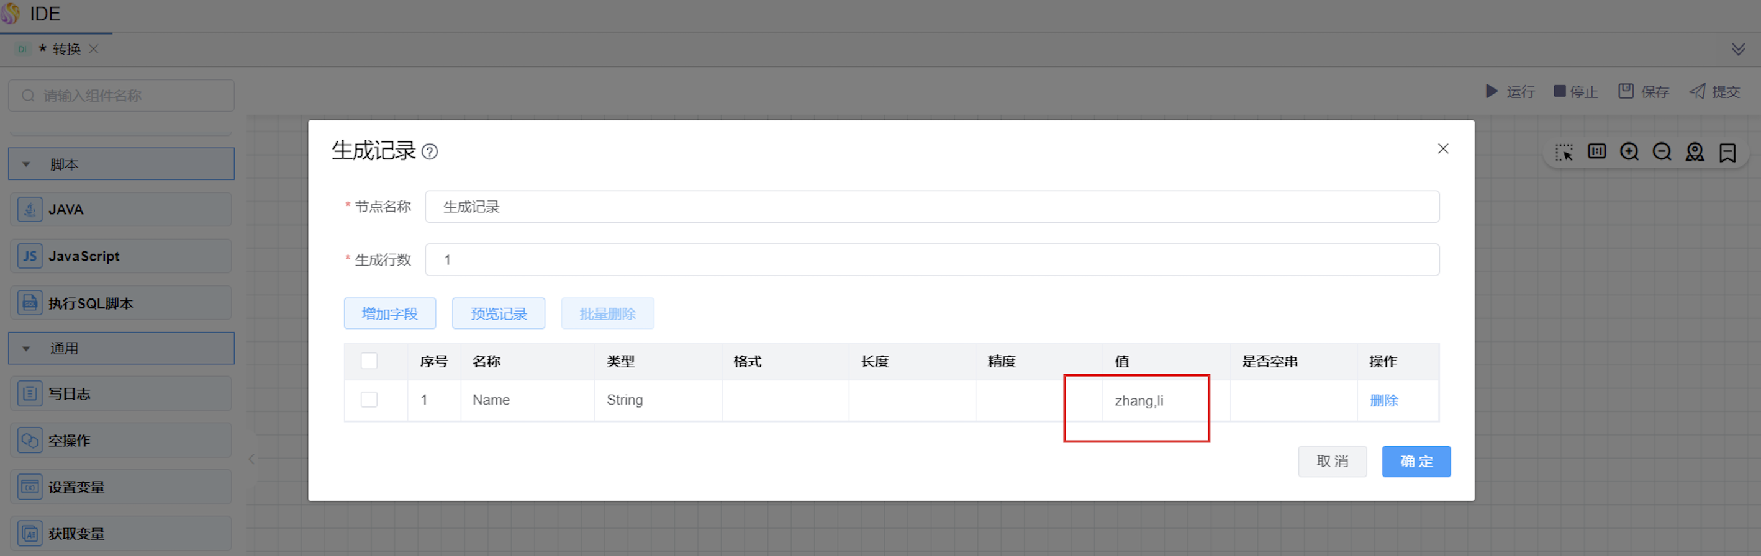Click the zoom in magnifier icon

point(1629,151)
